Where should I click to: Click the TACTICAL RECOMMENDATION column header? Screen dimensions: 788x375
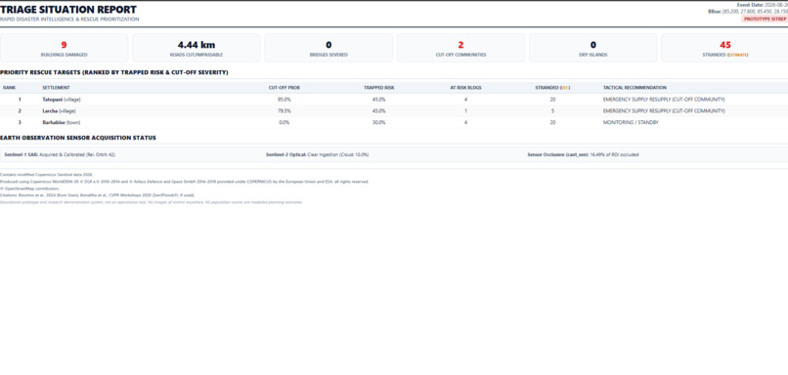point(635,88)
